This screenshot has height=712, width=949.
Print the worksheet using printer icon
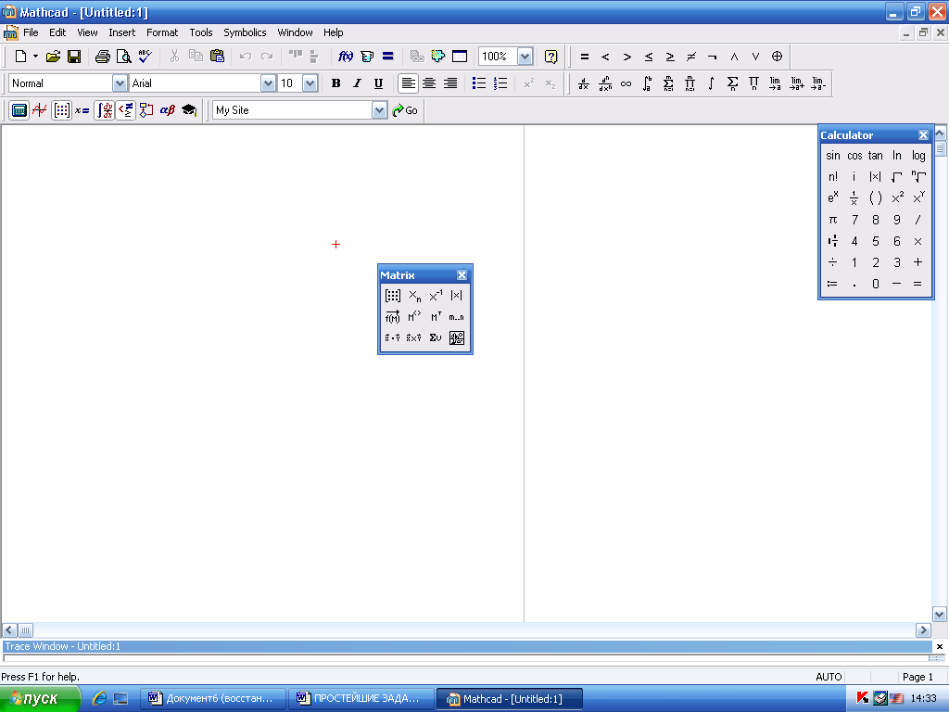pyautogui.click(x=103, y=57)
